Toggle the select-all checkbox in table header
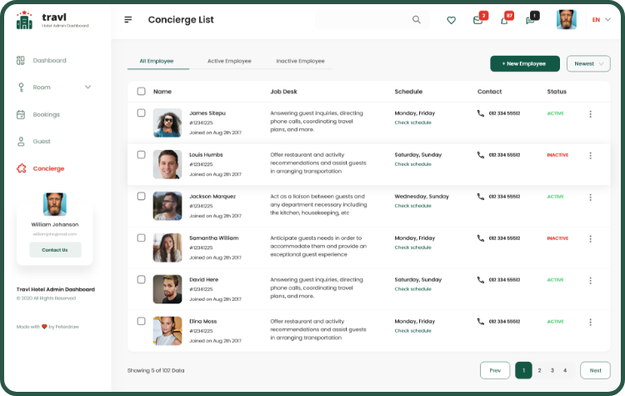 141,91
